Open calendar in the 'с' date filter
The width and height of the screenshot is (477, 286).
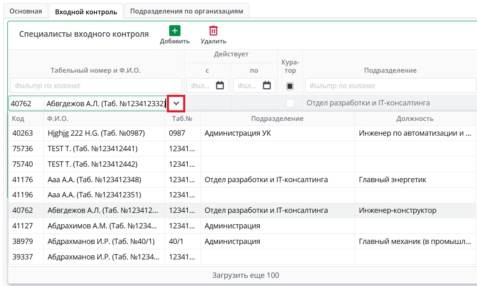coord(220,85)
